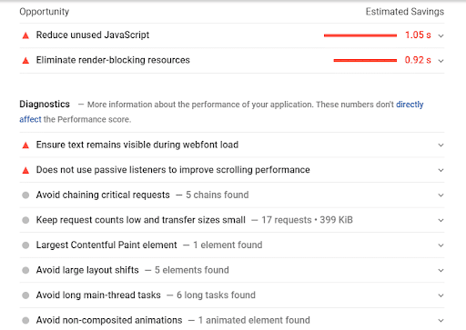The image size is (466, 330).
Task: Click gray circle beside Avoid large layout shifts
Action: (25, 270)
